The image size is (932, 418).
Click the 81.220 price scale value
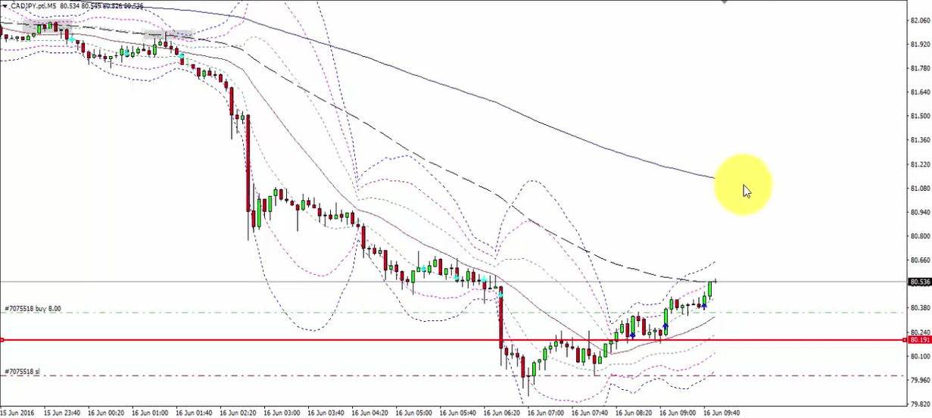click(x=920, y=164)
